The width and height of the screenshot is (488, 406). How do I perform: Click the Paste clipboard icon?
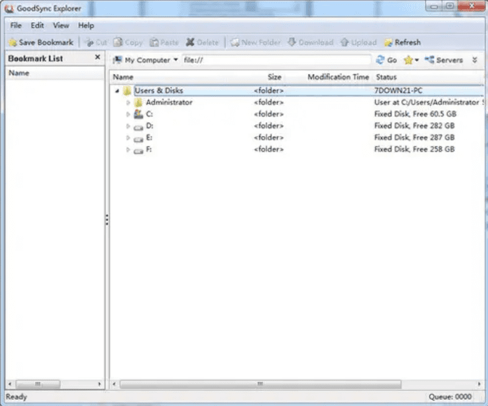tap(154, 42)
